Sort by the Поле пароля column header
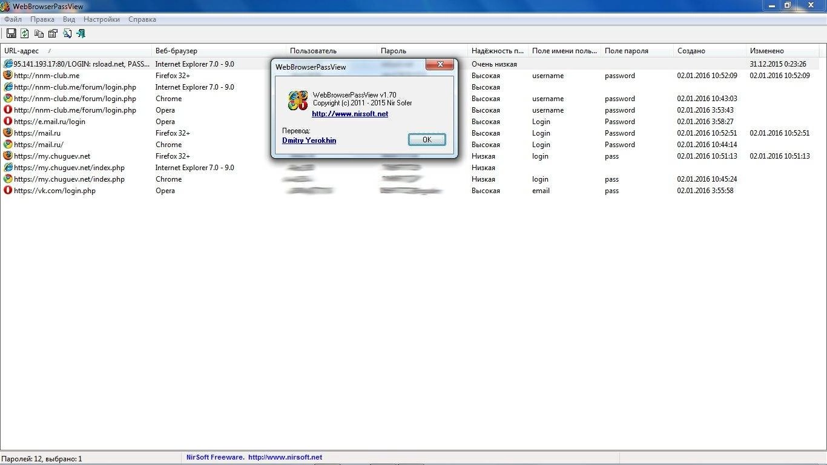The image size is (827, 465). pos(637,51)
